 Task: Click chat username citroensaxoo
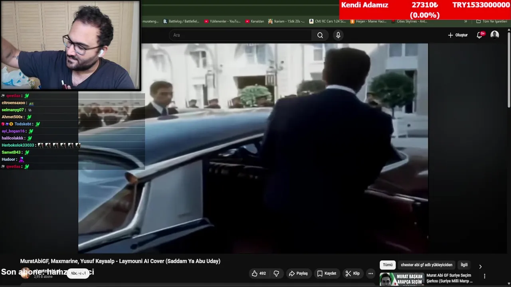point(14,103)
